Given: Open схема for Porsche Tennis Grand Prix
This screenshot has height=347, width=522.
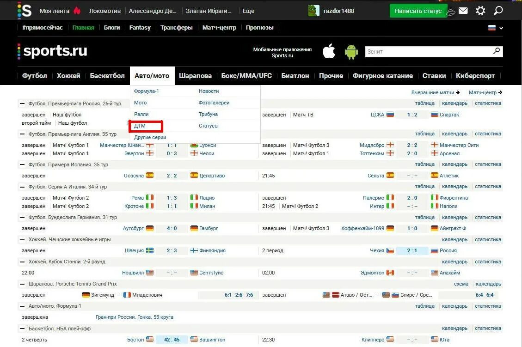Looking at the screenshot, I should pos(461,284).
